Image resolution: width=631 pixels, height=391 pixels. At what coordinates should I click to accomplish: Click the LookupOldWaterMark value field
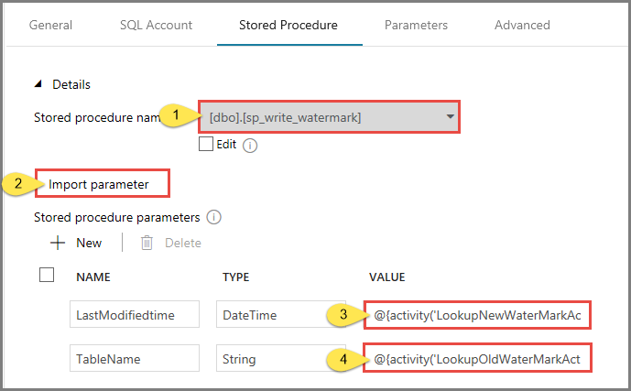(477, 358)
